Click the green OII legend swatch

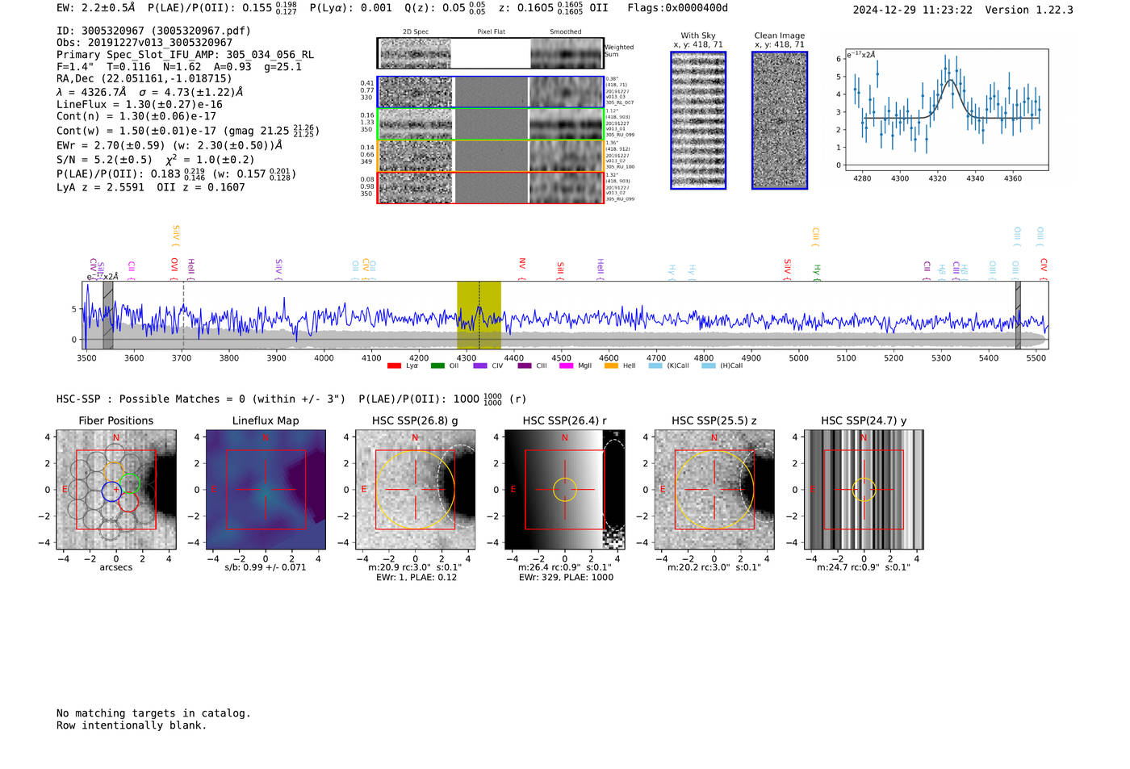point(437,366)
